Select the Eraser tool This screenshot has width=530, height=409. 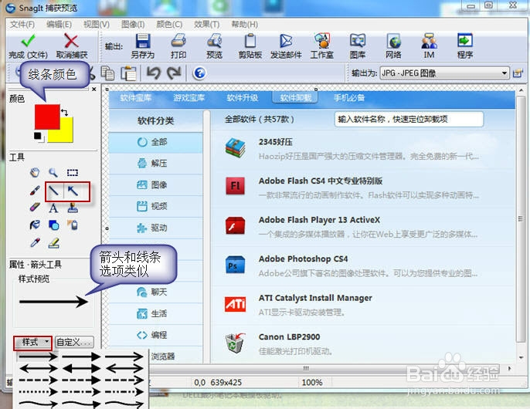click(x=35, y=207)
